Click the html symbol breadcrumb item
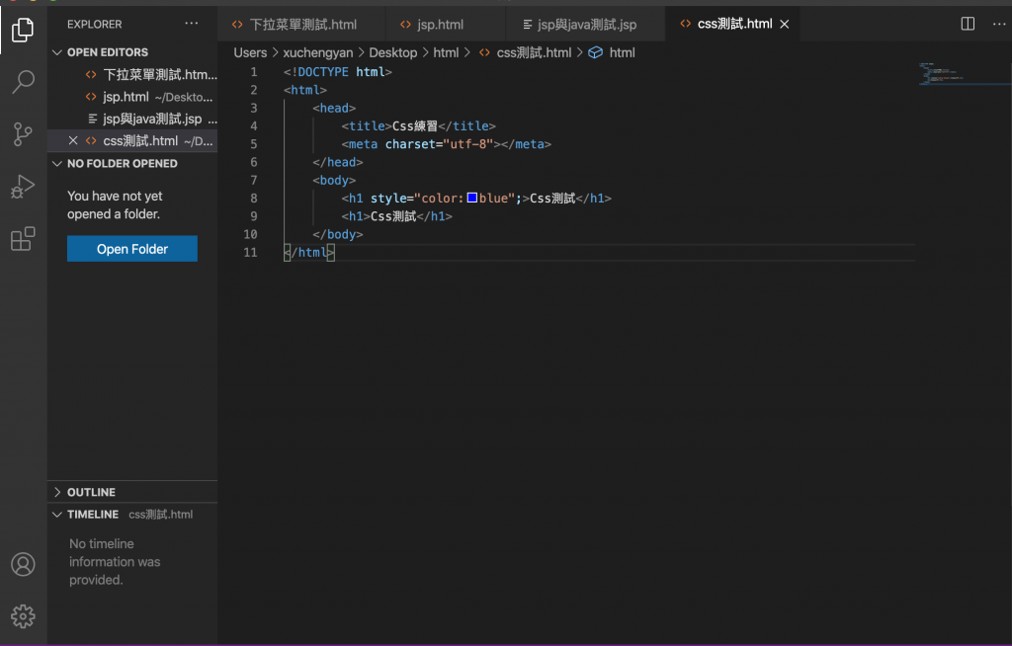1012x646 pixels. (x=622, y=53)
